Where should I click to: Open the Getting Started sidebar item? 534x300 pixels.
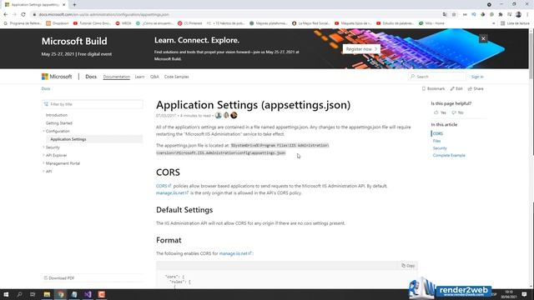59,123
